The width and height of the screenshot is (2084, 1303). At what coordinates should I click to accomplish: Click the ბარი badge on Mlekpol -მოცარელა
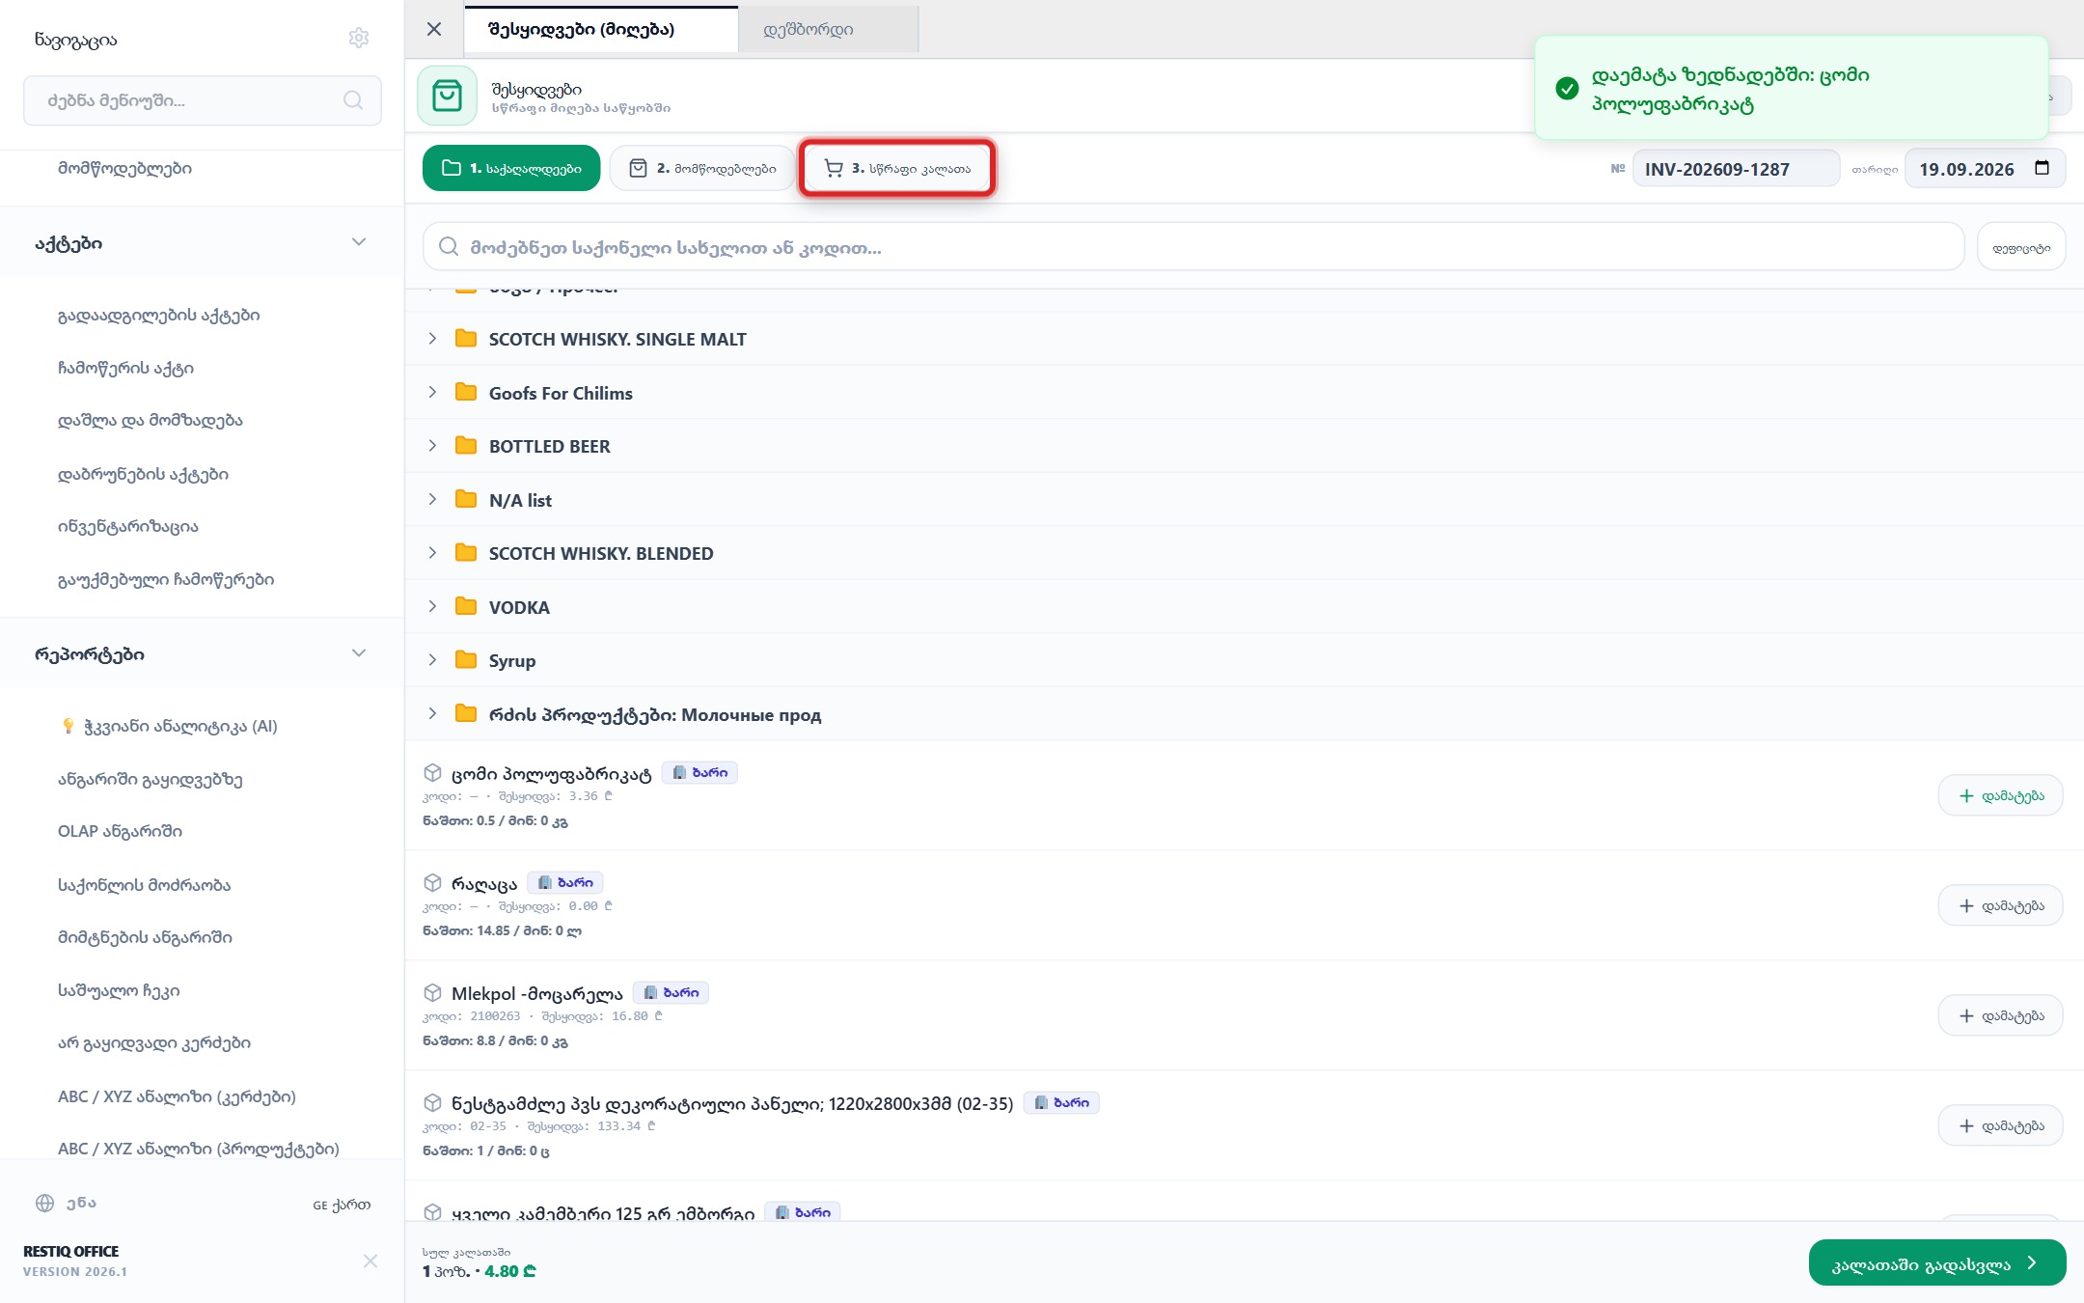[671, 992]
